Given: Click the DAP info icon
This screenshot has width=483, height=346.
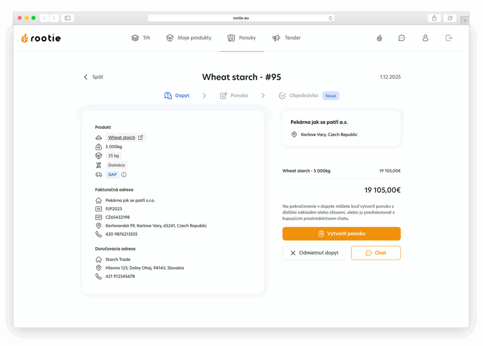Looking at the screenshot, I should tap(124, 174).
